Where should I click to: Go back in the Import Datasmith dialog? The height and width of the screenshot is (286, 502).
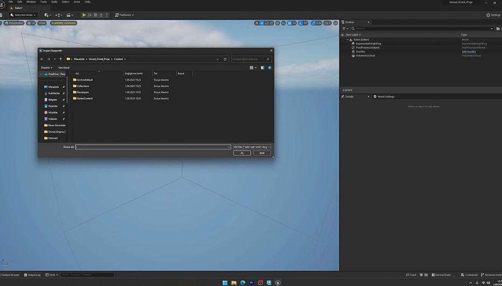pos(42,59)
